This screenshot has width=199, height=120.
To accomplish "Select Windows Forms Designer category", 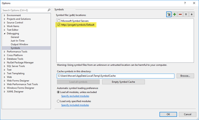I will point(21,88).
